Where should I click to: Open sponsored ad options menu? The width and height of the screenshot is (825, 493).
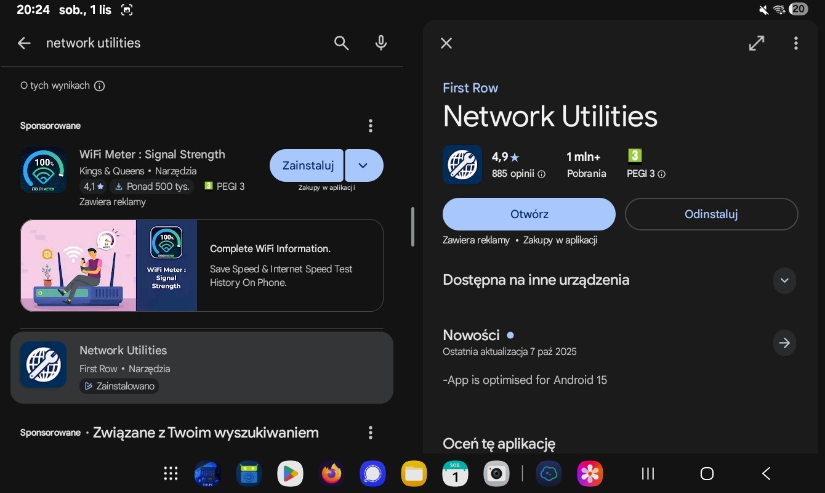[x=370, y=126]
